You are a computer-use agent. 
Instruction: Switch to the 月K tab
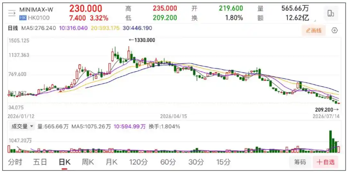click(111, 162)
